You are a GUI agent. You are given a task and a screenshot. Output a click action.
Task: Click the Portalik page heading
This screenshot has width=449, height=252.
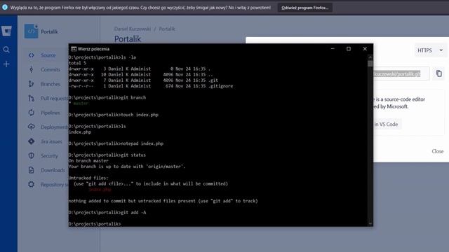click(128, 39)
